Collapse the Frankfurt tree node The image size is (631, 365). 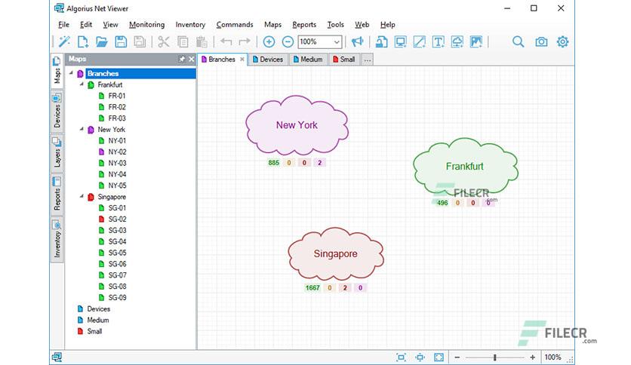coord(82,84)
